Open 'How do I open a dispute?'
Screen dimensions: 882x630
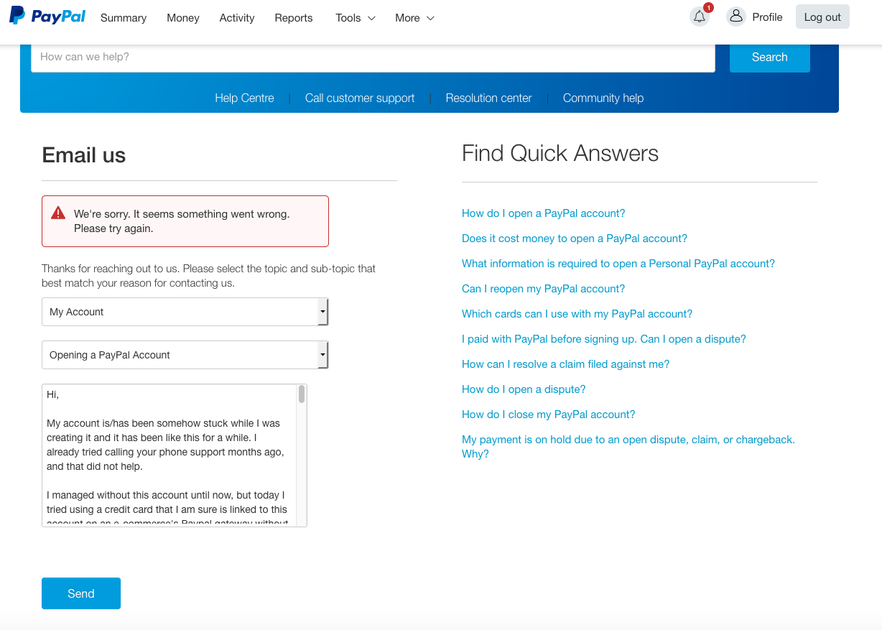(524, 389)
